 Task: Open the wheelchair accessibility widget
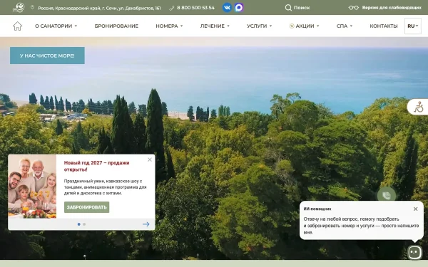point(419,107)
